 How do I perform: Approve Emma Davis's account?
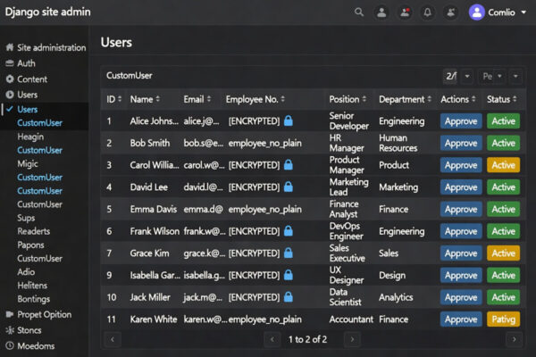pyautogui.click(x=461, y=209)
